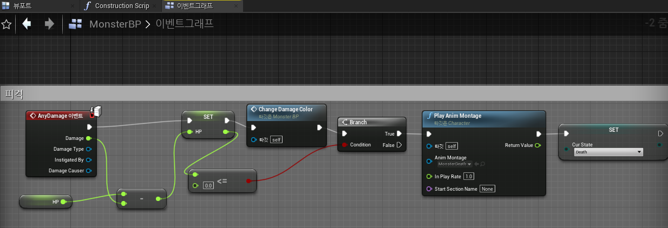Click the Cur State output pin
The image size is (668, 228).
(659, 144)
